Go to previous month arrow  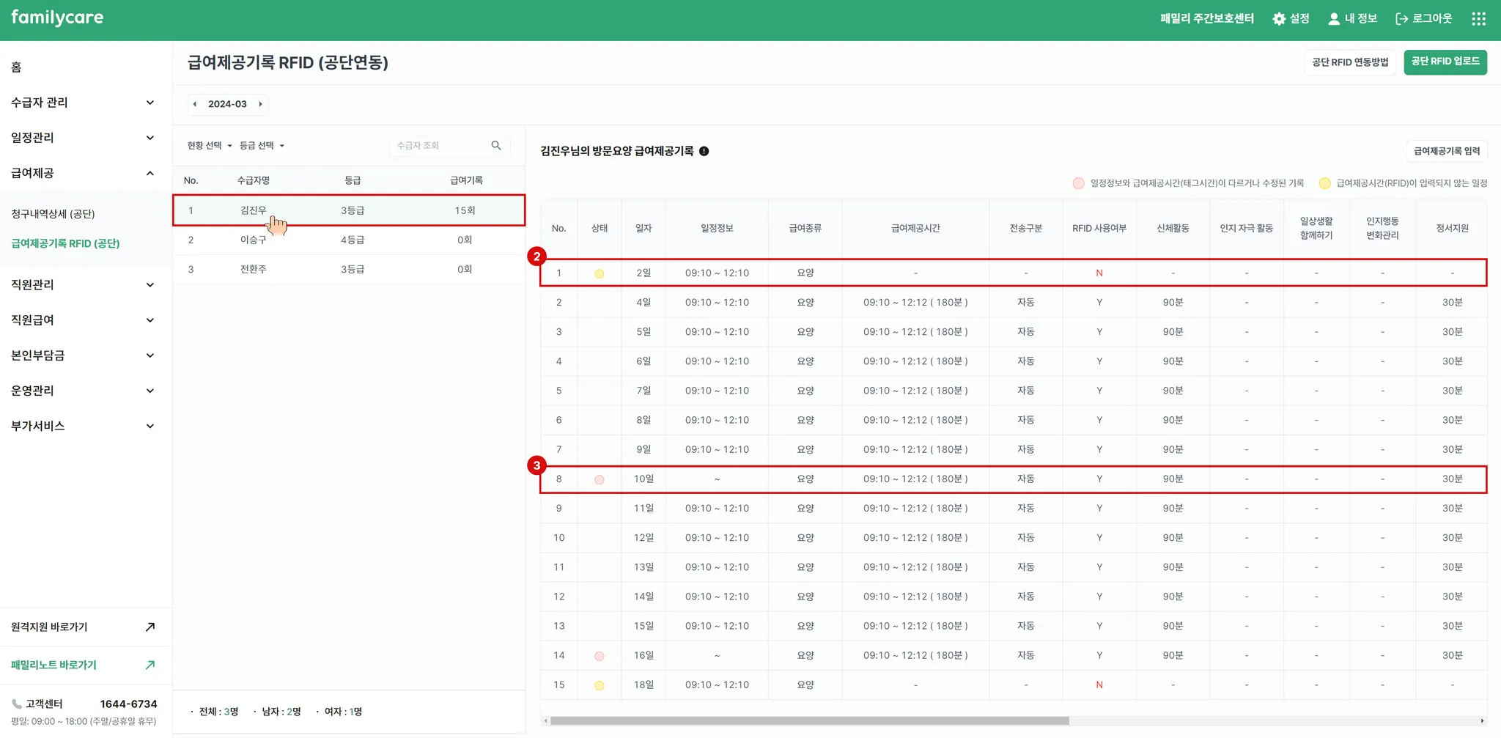(195, 104)
